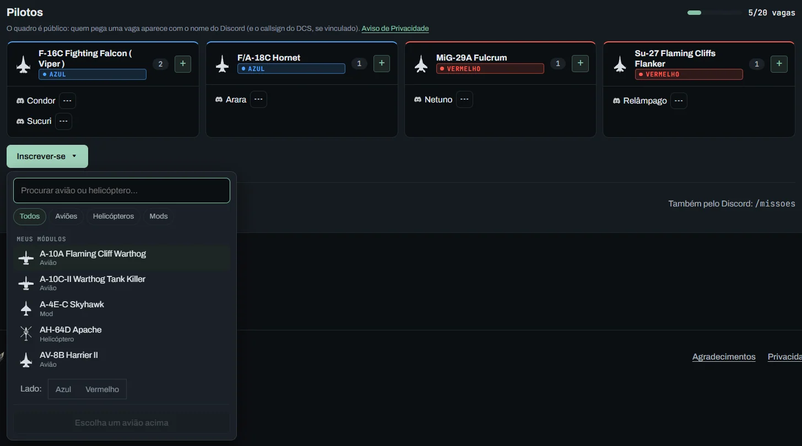Image resolution: width=802 pixels, height=446 pixels.
Task: Click the Discord icon beside Netuno
Action: tap(418, 100)
